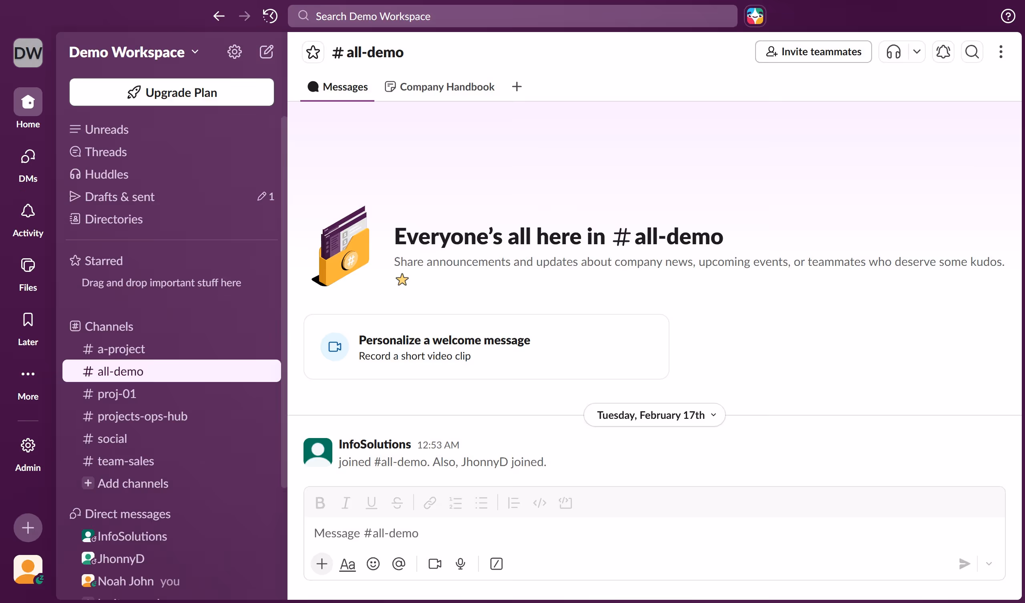The image size is (1025, 603).
Task: Open the emoji picker
Action: point(373,563)
